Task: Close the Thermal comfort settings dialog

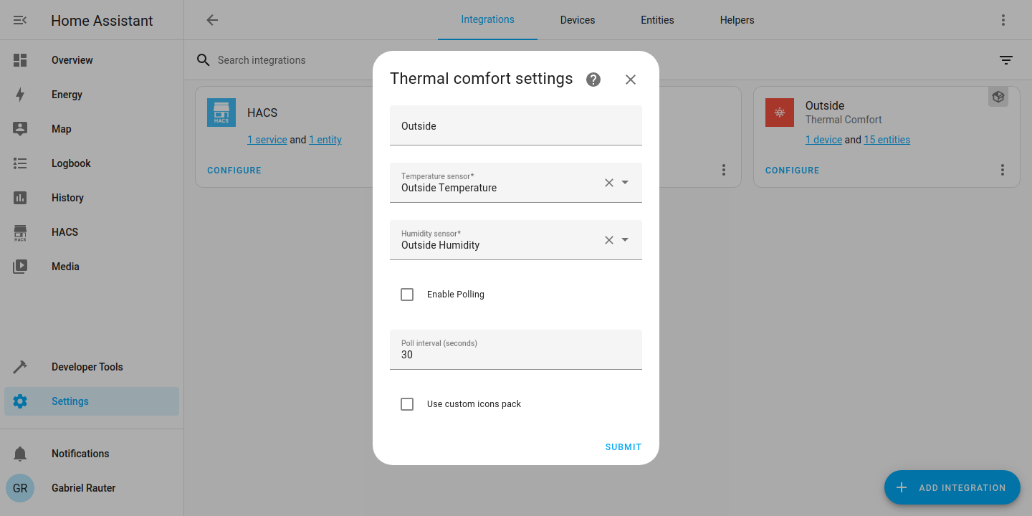Action: click(631, 80)
